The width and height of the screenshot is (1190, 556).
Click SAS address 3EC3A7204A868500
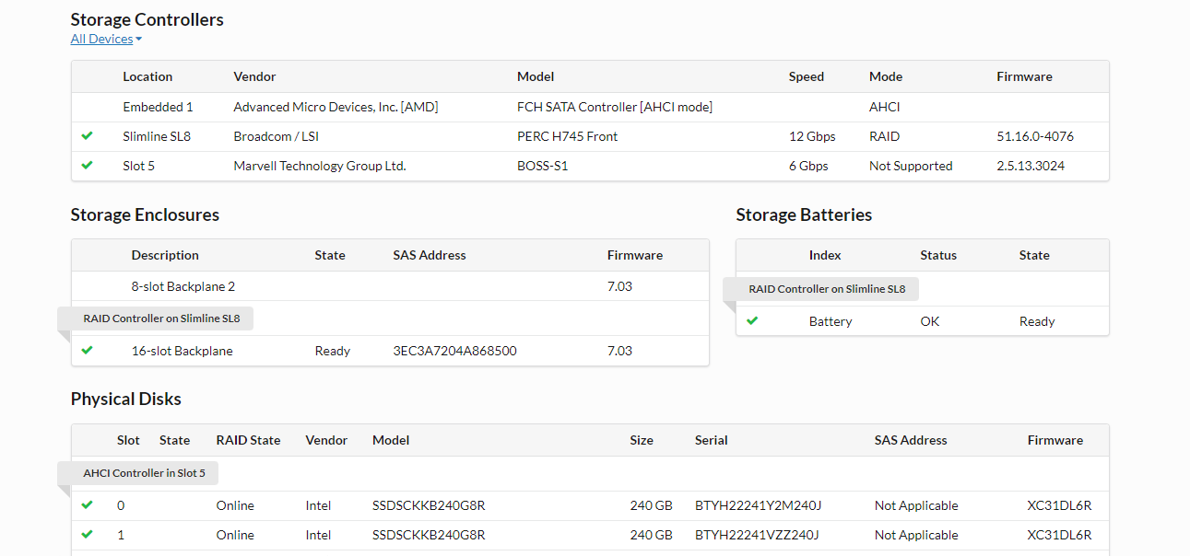click(x=454, y=351)
